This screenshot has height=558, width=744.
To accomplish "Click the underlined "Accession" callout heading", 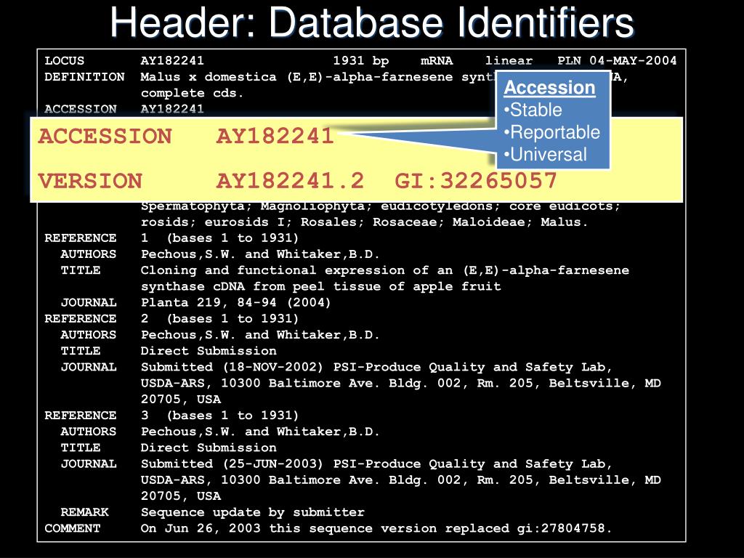I will point(549,88).
